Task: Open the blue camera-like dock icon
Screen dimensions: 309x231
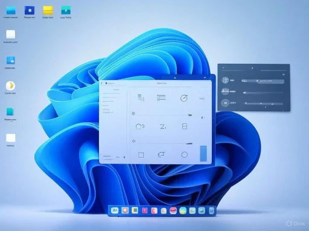Action: point(202,211)
